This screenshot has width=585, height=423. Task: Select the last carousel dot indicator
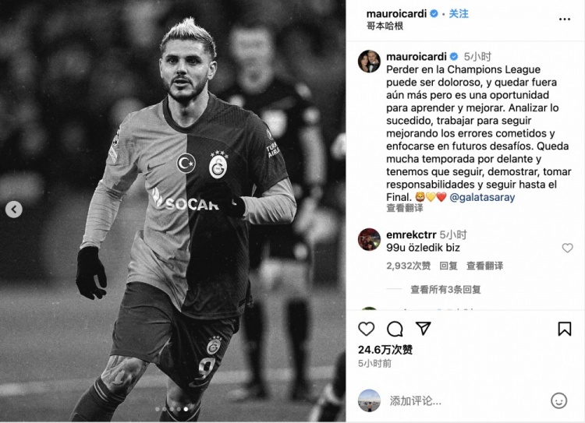click(x=186, y=409)
